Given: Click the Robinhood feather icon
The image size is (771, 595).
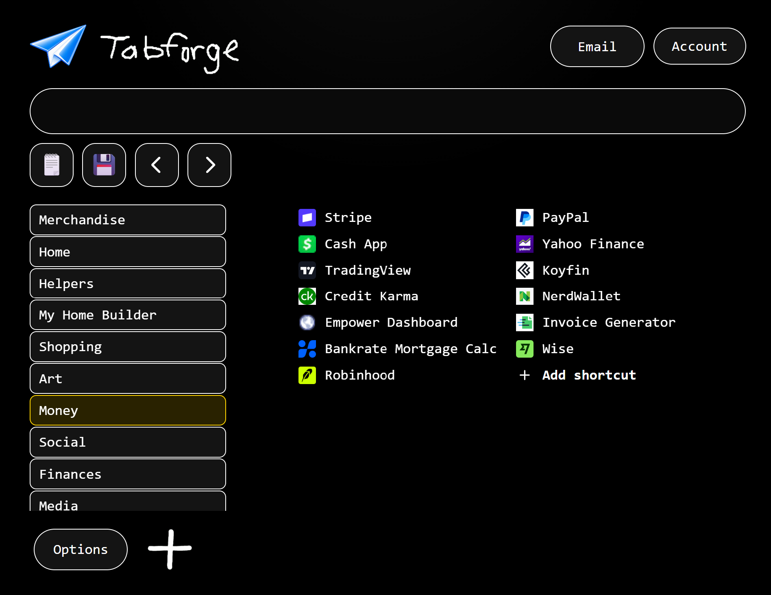Looking at the screenshot, I should tap(307, 375).
